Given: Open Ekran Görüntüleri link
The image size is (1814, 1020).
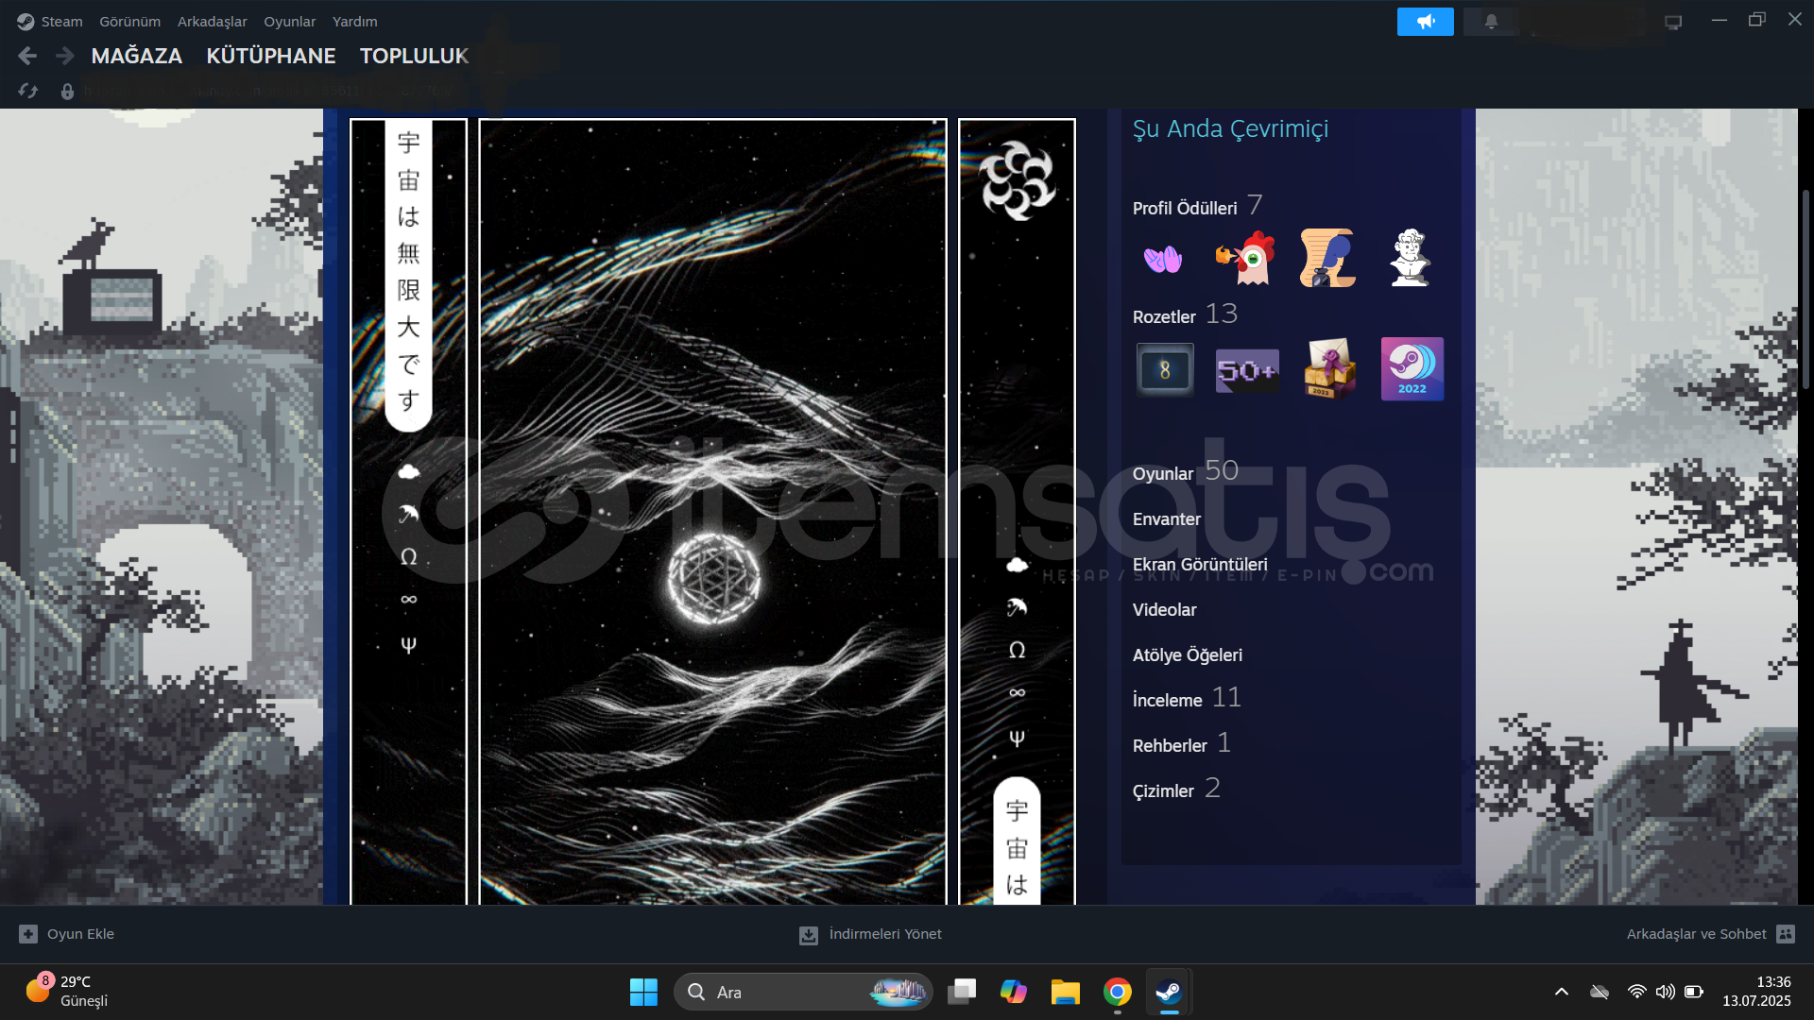Looking at the screenshot, I should pos(1200,565).
